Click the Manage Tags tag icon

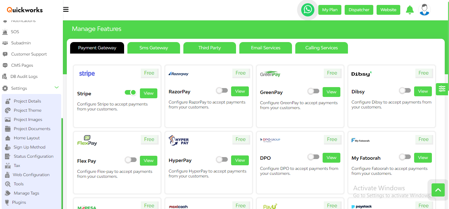tap(8, 193)
